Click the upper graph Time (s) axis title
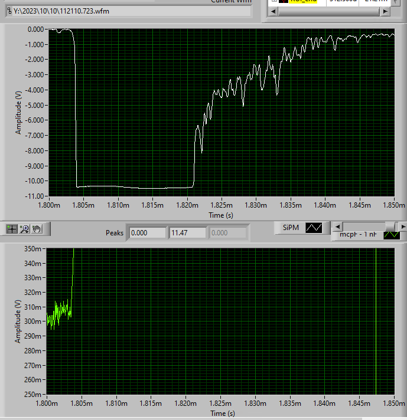This screenshot has height=420, width=407. point(221,215)
